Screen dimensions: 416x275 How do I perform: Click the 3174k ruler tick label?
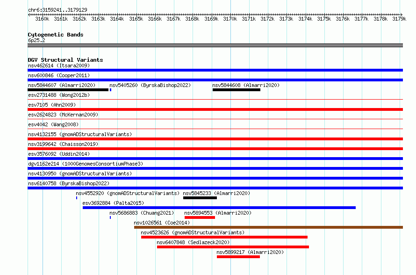click(x=305, y=19)
